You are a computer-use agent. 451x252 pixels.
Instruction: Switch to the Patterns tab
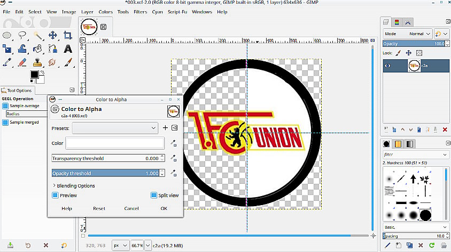point(398,144)
